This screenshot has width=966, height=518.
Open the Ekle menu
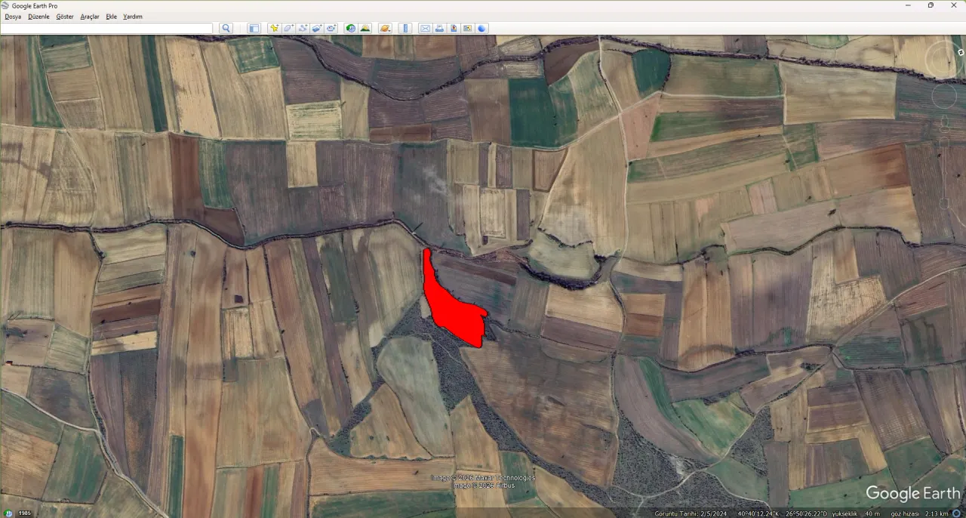click(x=111, y=17)
